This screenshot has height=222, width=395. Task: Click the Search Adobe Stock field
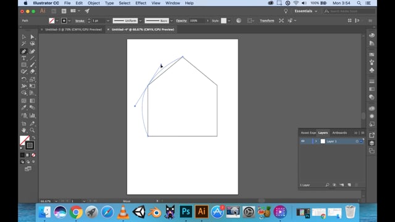(350, 11)
